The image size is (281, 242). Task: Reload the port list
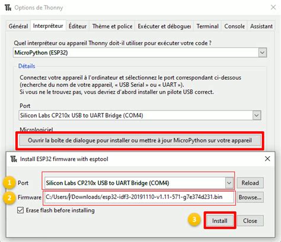click(x=250, y=183)
